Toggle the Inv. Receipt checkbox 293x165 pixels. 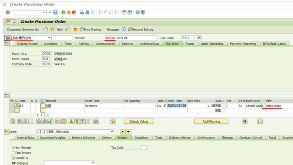coord(13,148)
